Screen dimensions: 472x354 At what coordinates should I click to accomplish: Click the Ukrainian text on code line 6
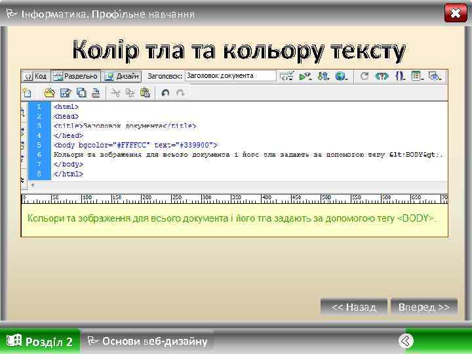point(248,155)
